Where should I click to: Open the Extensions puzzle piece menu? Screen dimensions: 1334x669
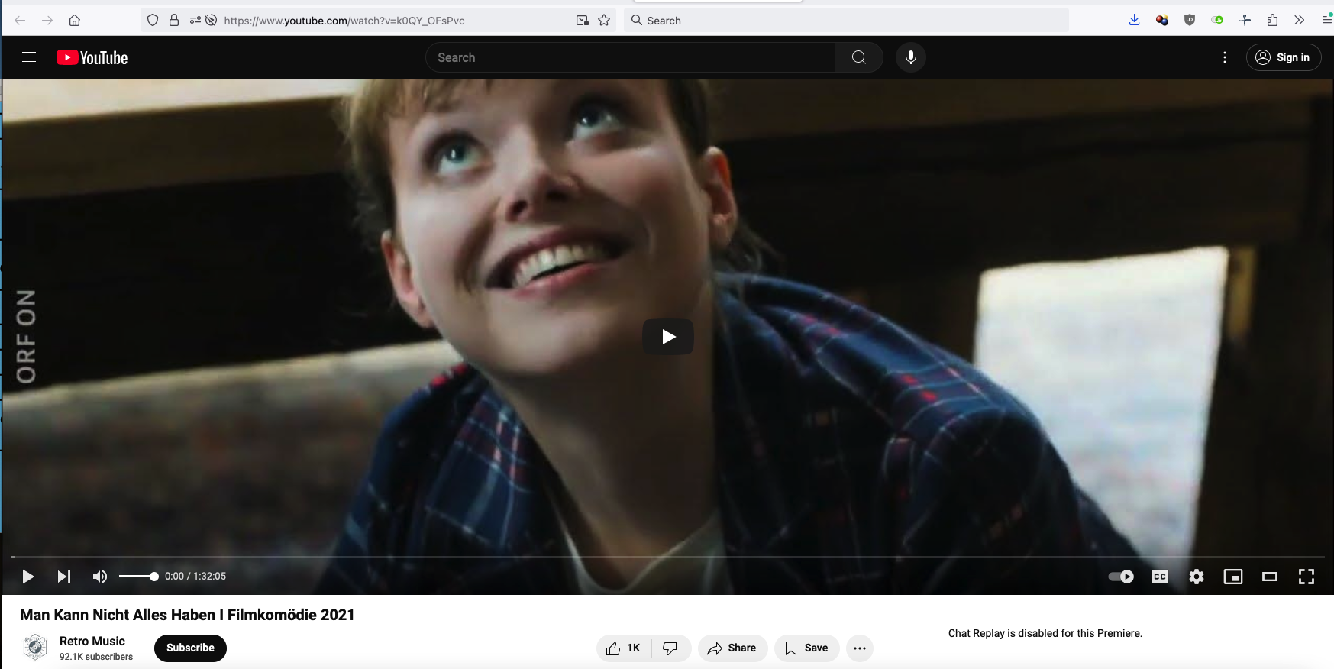coord(1272,21)
